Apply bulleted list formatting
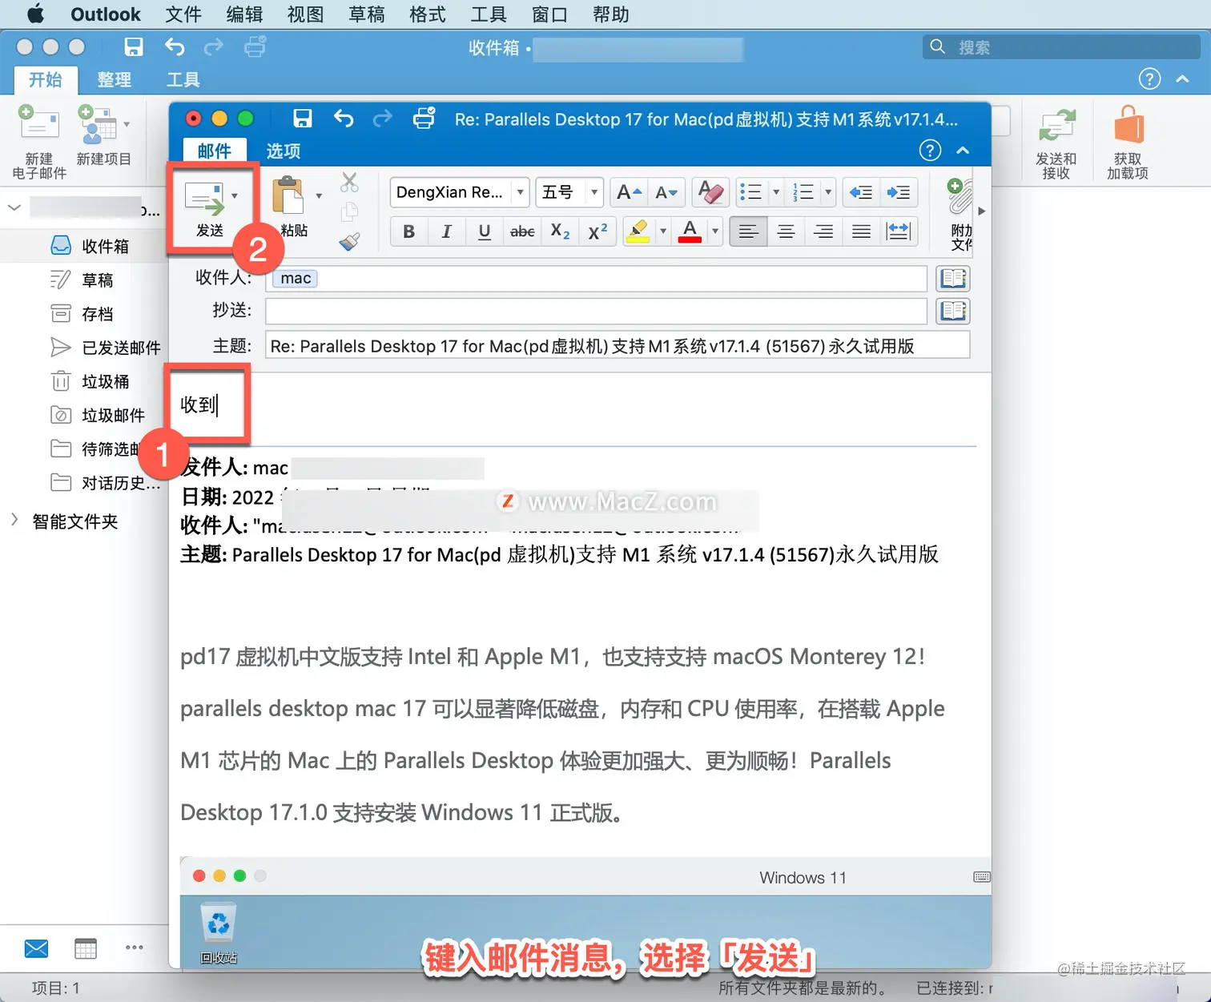This screenshot has width=1211, height=1002. pyautogui.click(x=750, y=192)
